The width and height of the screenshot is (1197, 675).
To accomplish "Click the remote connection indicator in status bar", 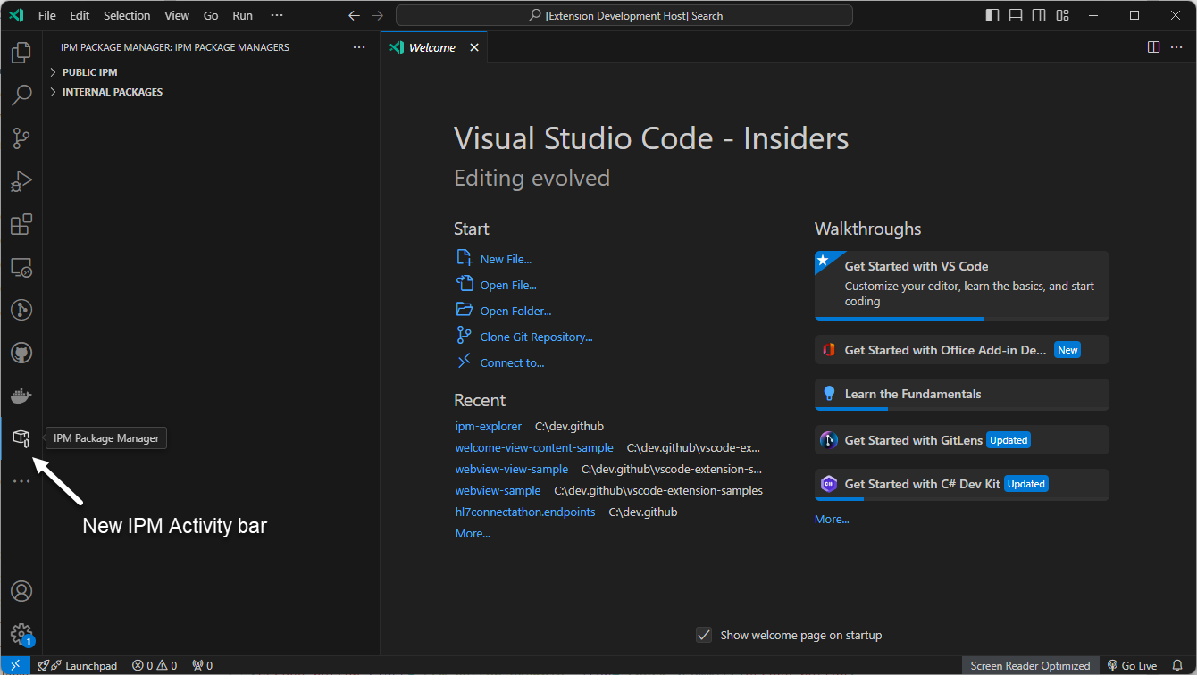I will pos(14,665).
